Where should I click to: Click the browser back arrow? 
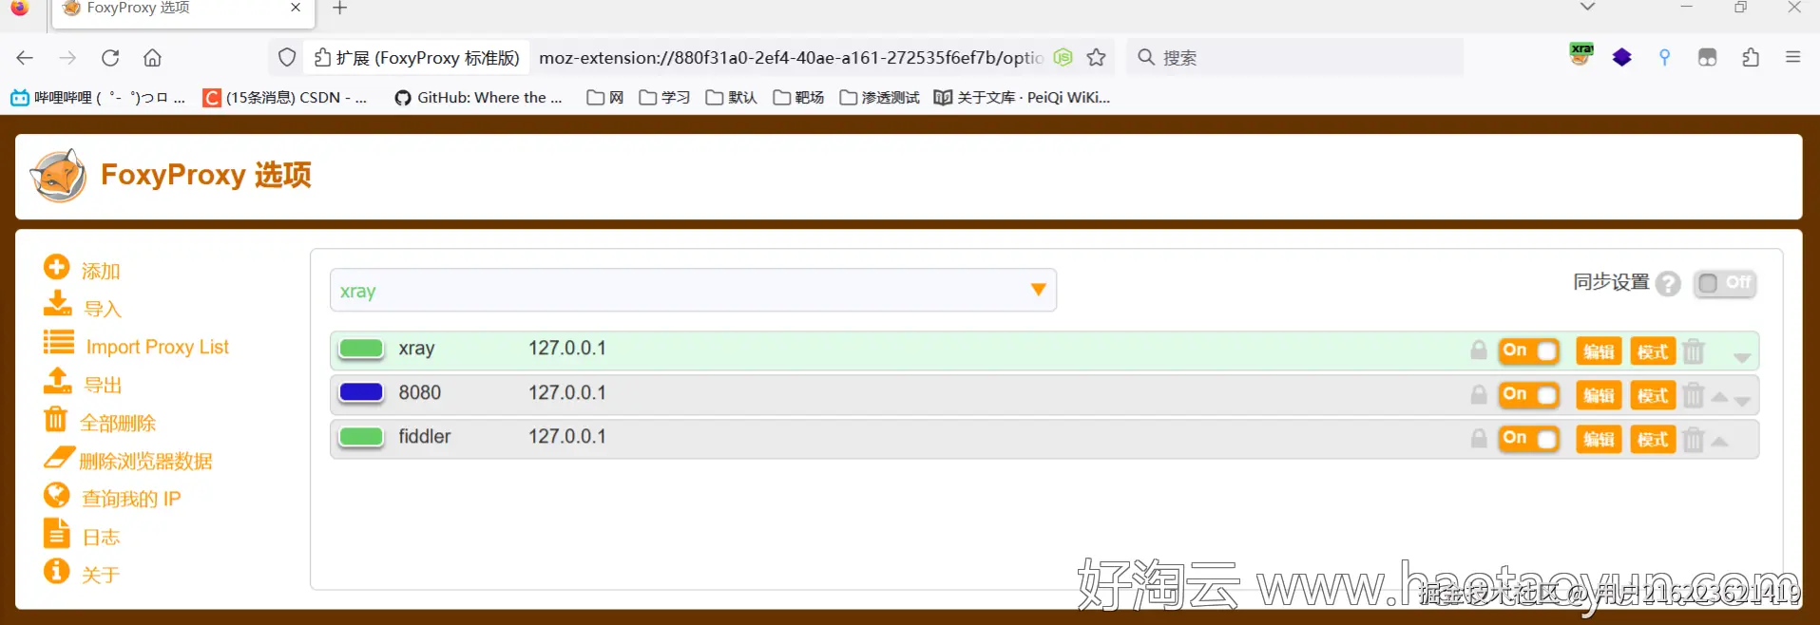point(25,58)
